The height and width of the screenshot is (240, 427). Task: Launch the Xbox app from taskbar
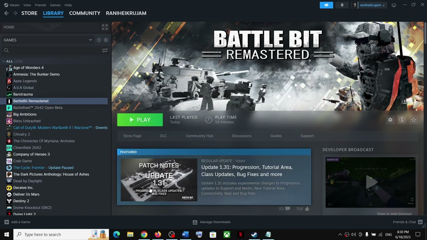click(227, 234)
